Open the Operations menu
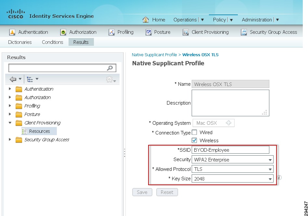 click(x=185, y=20)
